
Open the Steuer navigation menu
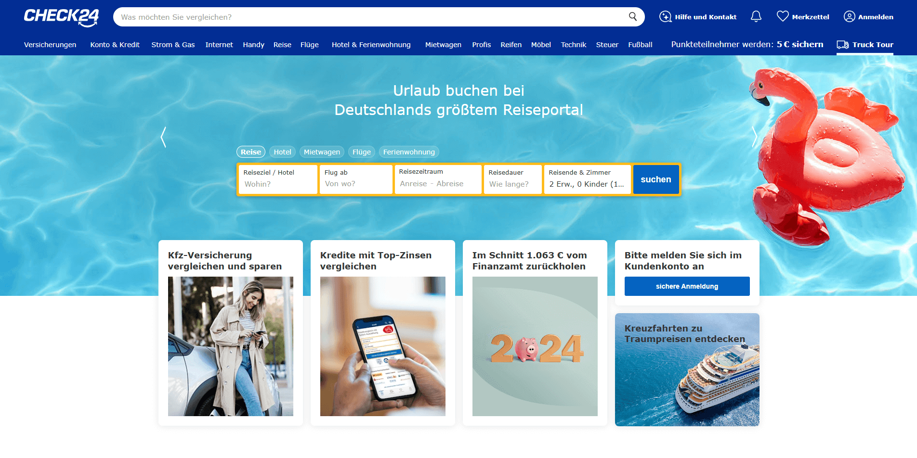(x=607, y=44)
